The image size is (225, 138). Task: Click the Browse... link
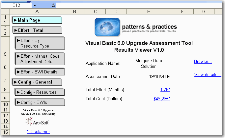click(x=203, y=61)
